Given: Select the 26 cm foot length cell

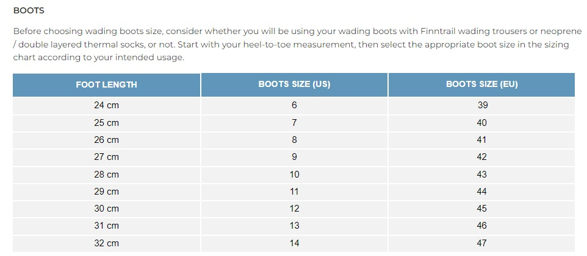Looking at the screenshot, I should pos(107,140).
